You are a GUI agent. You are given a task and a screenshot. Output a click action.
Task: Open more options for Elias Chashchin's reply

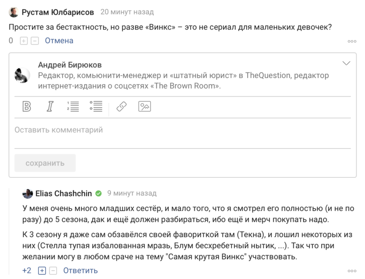tap(352, 271)
